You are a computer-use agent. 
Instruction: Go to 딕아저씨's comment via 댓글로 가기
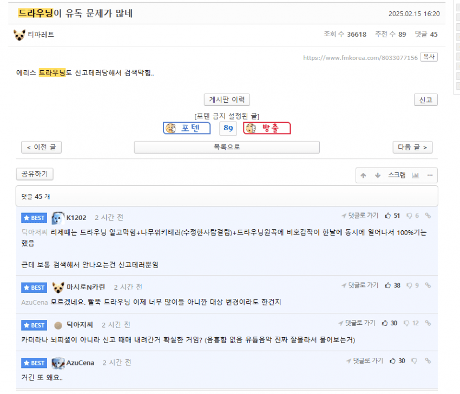tap(357, 323)
